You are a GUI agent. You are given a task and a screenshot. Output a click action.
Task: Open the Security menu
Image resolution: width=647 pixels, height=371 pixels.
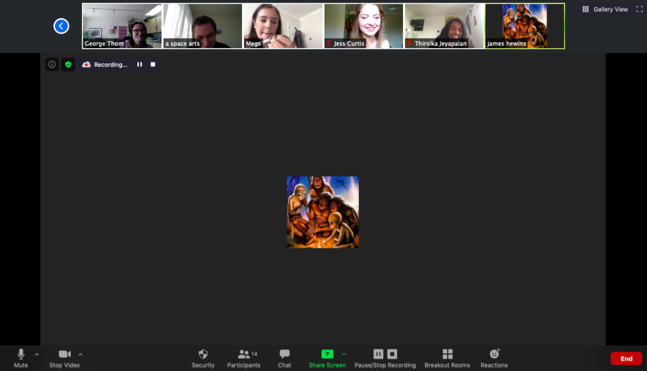click(x=203, y=358)
